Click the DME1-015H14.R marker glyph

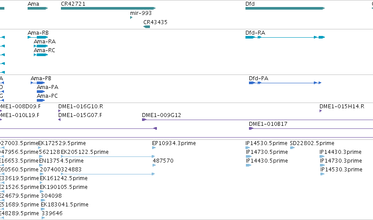pos(321,111)
